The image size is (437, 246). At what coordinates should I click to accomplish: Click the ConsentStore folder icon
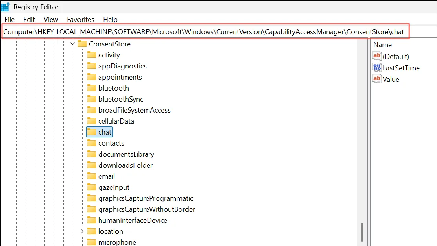pyautogui.click(x=82, y=44)
